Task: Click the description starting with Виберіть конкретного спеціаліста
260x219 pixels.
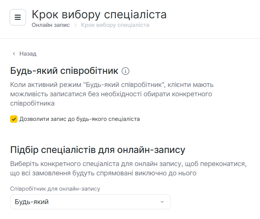Action: 129,169
